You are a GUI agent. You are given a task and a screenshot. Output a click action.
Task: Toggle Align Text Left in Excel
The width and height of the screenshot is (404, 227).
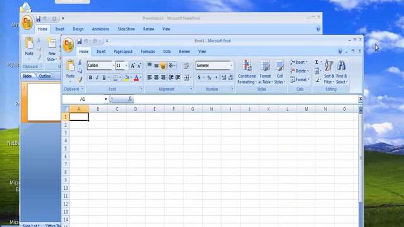pyautogui.click(x=150, y=78)
